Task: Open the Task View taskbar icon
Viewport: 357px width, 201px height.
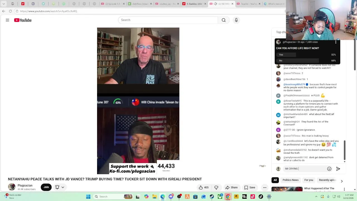Action: (138, 197)
